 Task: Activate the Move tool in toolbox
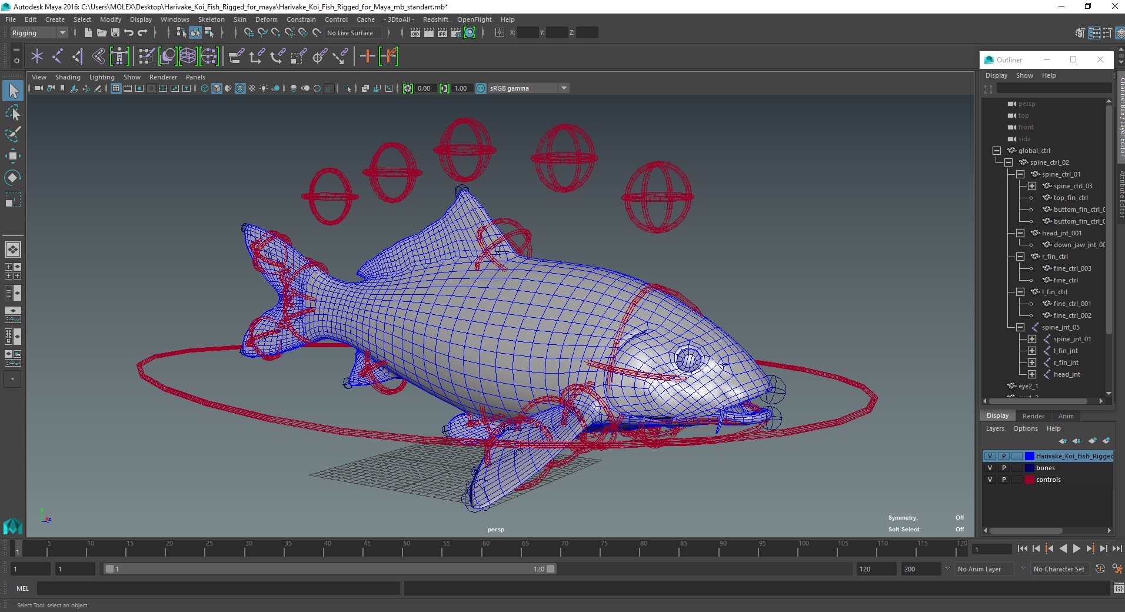click(13, 155)
